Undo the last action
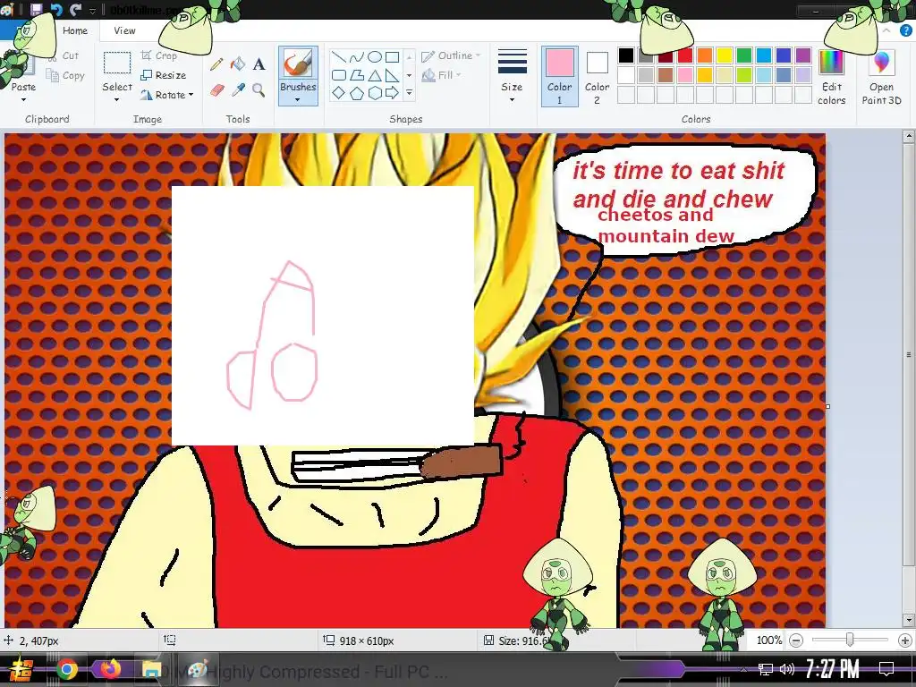The image size is (916, 687). pyautogui.click(x=56, y=9)
